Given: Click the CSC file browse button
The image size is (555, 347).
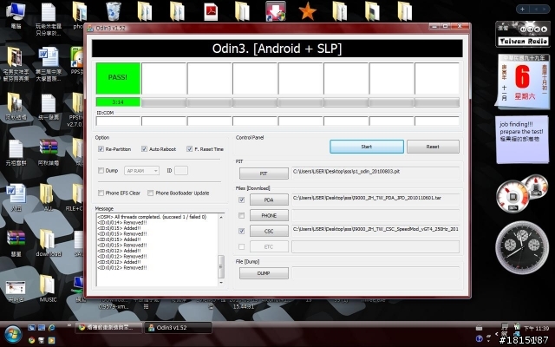Looking at the screenshot, I should tap(269, 231).
